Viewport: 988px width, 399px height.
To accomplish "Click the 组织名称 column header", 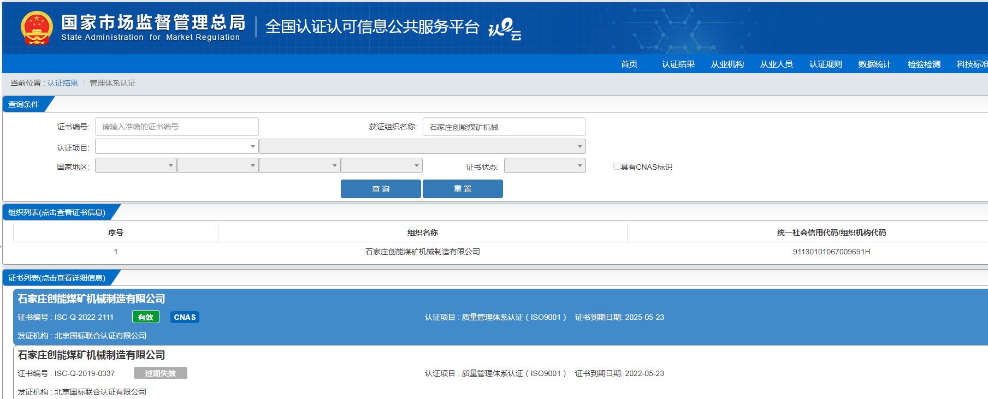I will tap(423, 233).
